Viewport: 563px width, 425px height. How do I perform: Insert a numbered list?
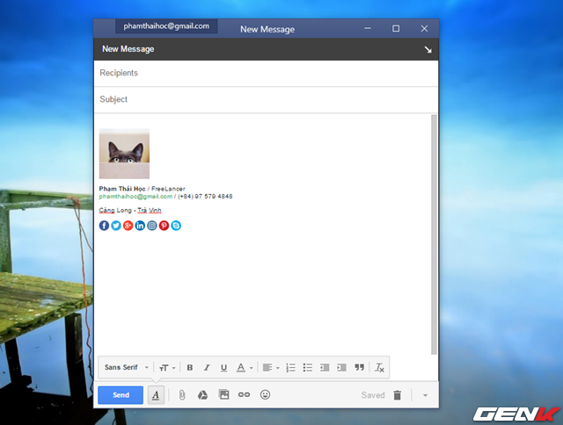[290, 368]
